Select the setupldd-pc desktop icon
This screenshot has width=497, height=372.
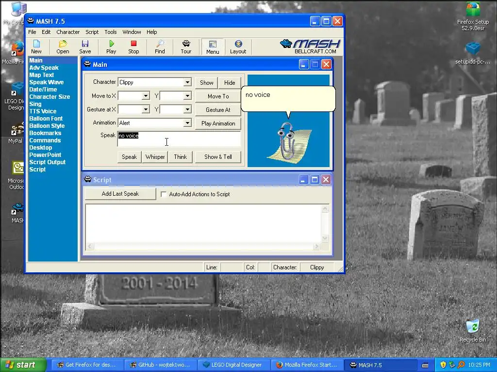coord(473,53)
